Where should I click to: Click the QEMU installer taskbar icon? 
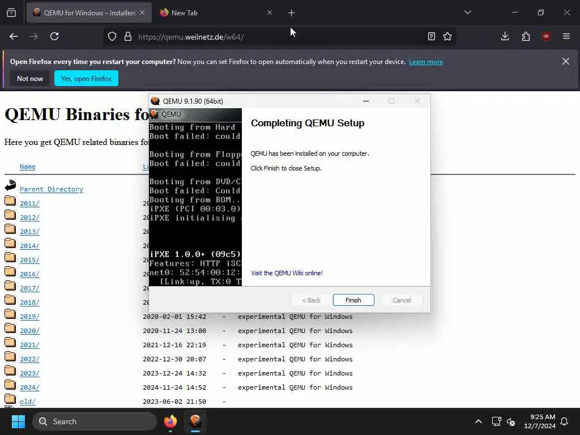pyautogui.click(x=195, y=421)
